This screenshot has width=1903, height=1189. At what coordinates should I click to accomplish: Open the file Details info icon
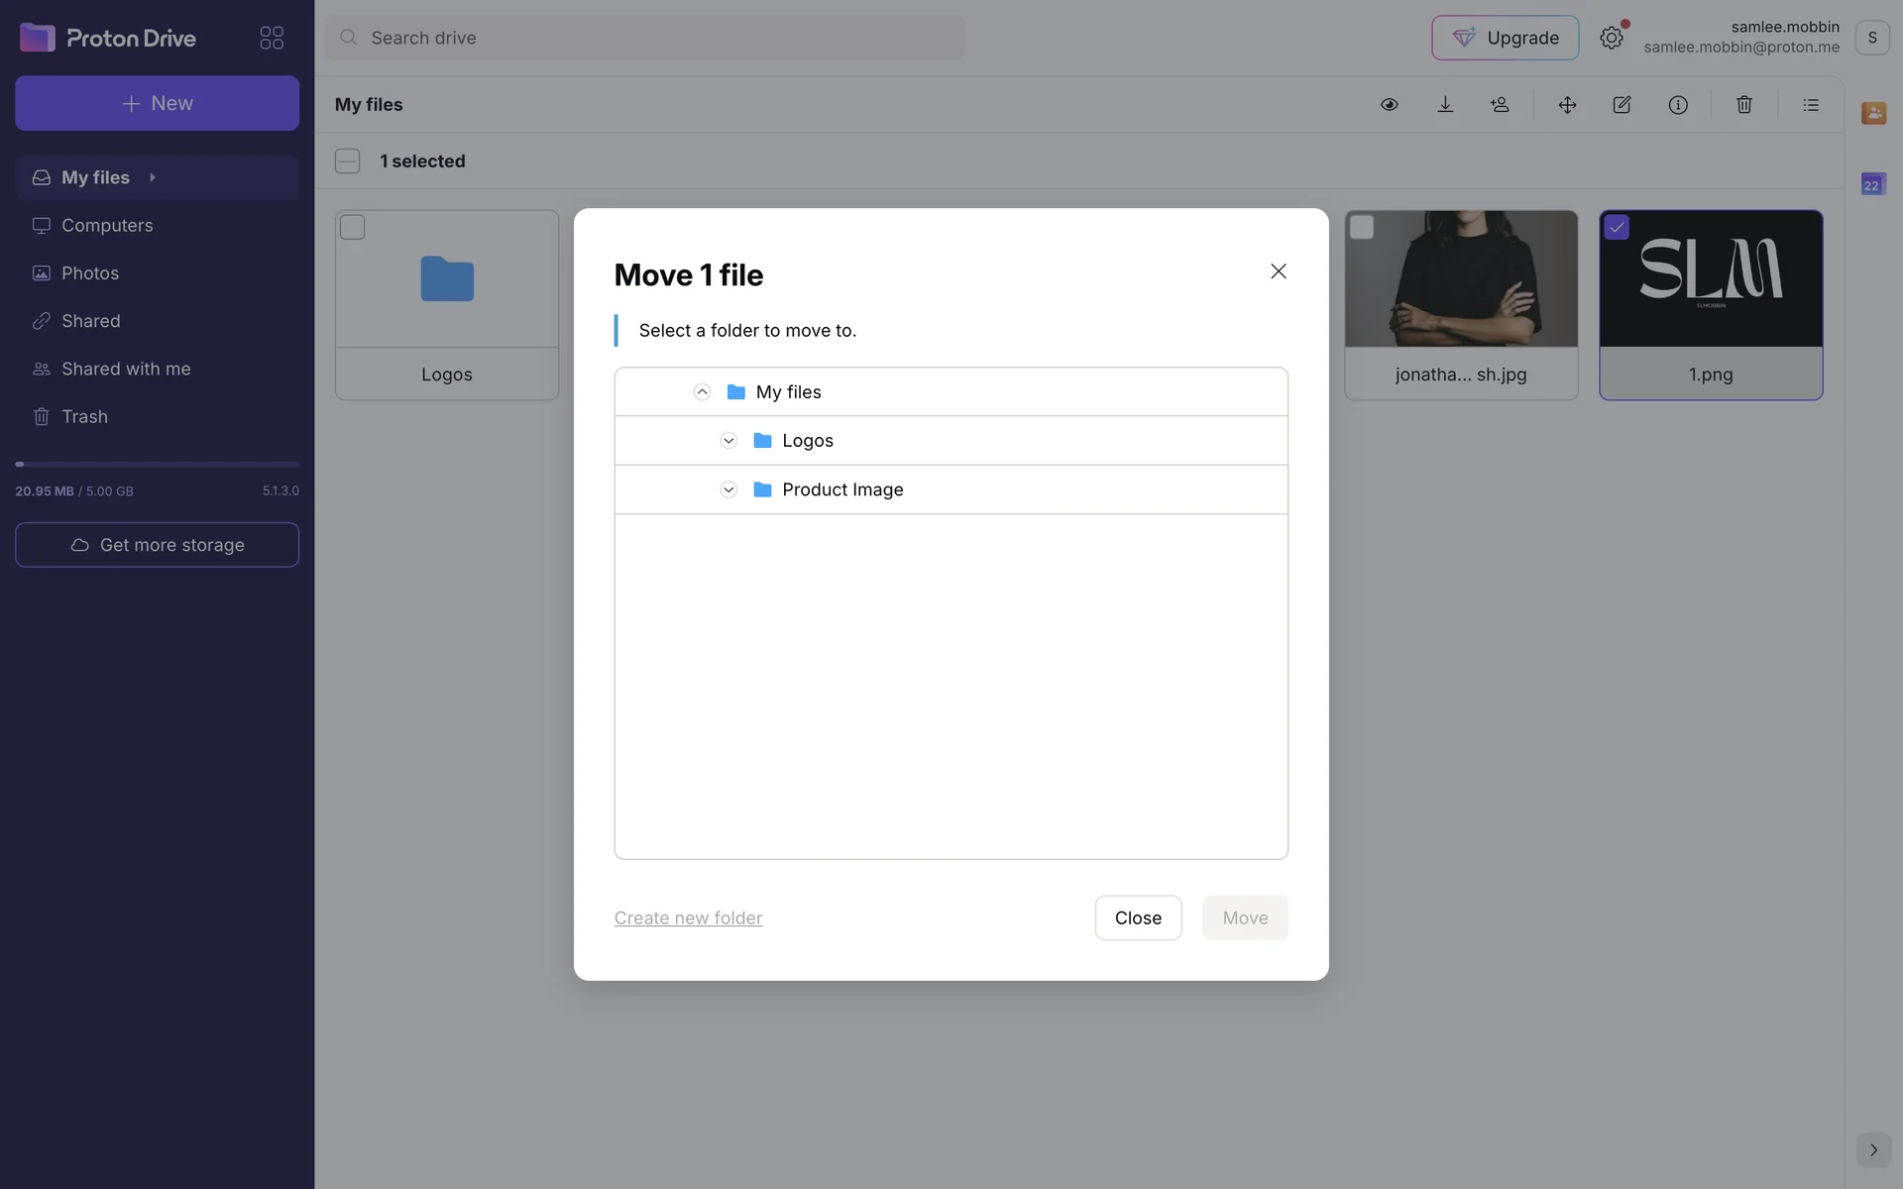point(1677,105)
